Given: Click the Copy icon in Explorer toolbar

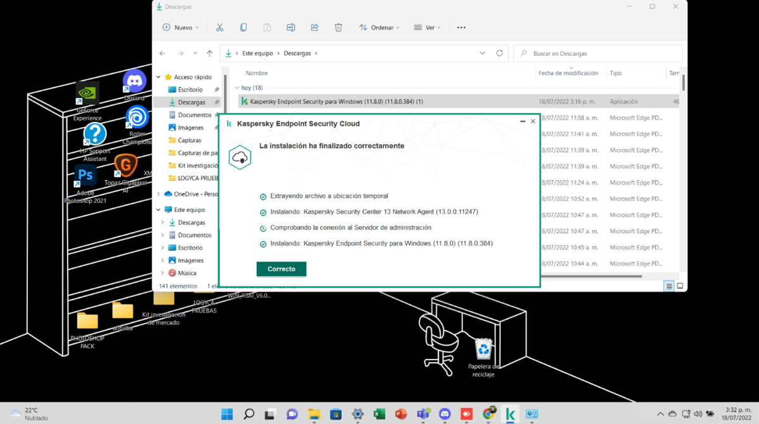Looking at the screenshot, I should pos(244,28).
